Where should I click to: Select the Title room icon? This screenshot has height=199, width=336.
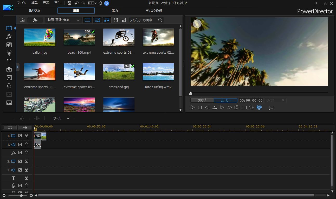(x=9, y=61)
